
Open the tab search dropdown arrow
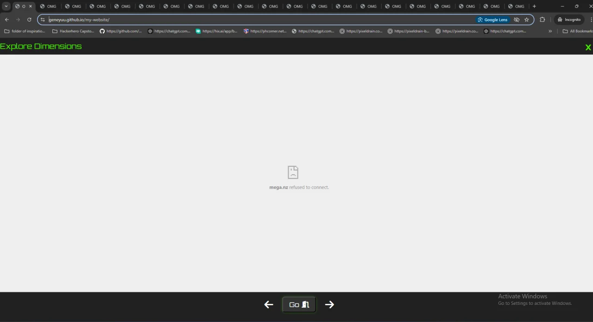click(x=6, y=6)
